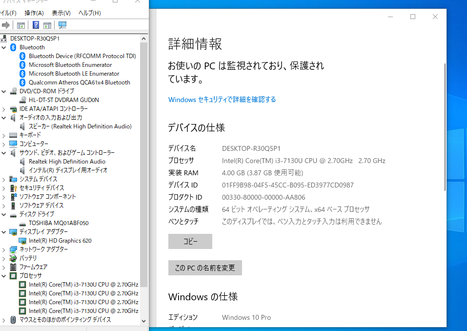Select Microsoft Bluetooth Enumerator device

click(70, 65)
